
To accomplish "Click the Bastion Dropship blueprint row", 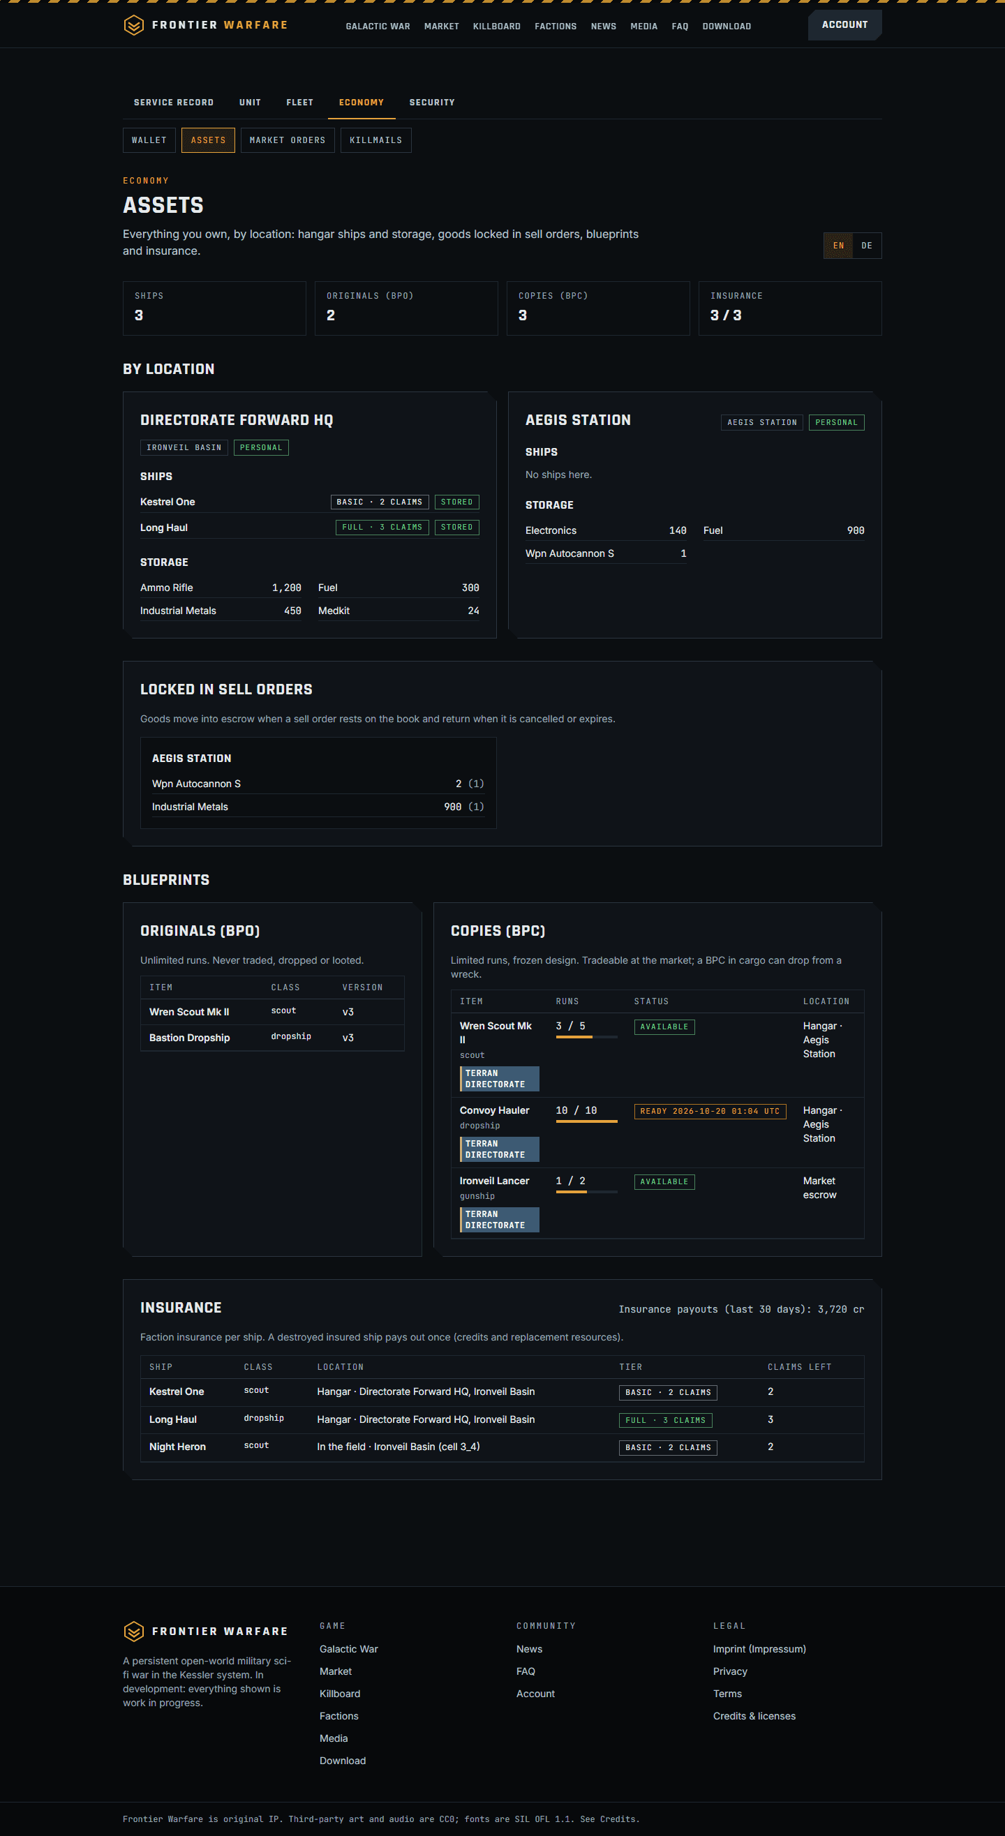I will tap(272, 1038).
